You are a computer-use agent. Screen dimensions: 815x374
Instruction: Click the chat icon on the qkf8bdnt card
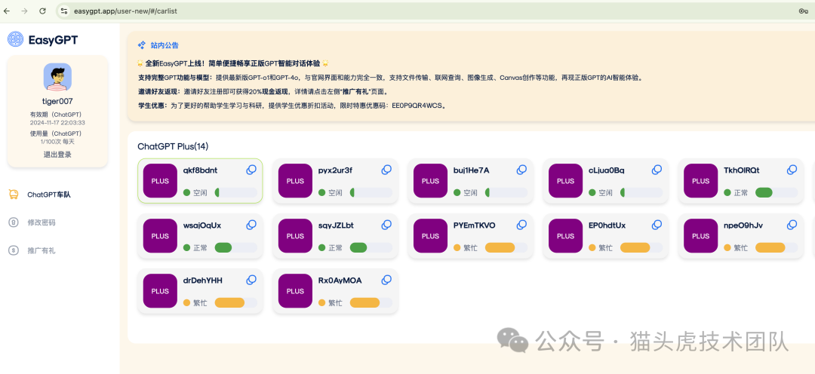(251, 170)
